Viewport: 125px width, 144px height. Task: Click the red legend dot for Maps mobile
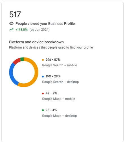[x=43, y=93]
